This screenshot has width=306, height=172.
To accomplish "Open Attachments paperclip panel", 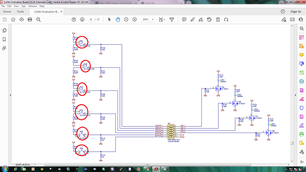I will [x=4, y=48].
